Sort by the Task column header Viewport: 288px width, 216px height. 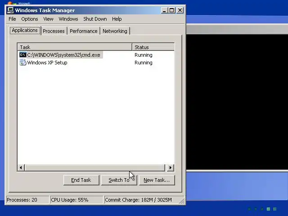click(x=75, y=47)
